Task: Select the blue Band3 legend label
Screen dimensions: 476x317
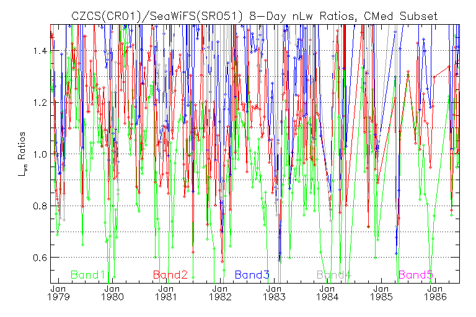Action: tap(252, 275)
